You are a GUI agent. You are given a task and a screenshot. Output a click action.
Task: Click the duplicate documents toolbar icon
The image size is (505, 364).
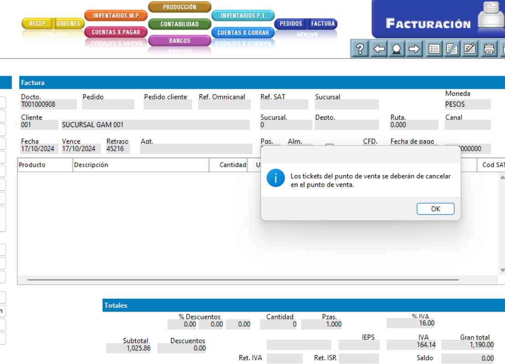click(452, 49)
